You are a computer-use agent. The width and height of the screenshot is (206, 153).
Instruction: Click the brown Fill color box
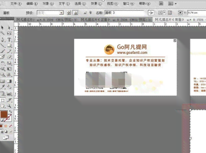[x=4, y=114]
